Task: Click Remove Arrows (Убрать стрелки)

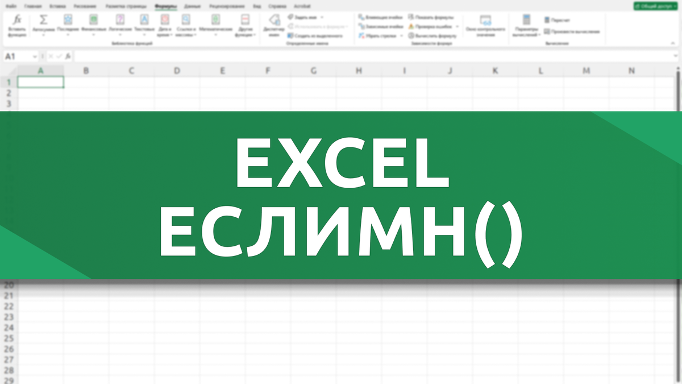Action: (x=377, y=35)
